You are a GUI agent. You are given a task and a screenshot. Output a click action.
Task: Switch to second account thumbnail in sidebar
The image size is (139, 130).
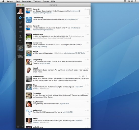tap(20, 48)
